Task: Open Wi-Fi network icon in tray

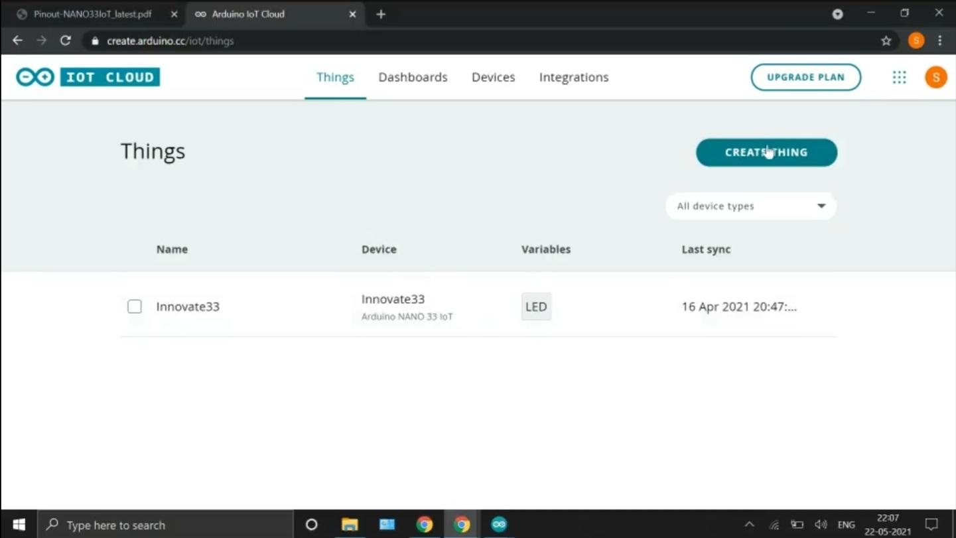Action: (x=774, y=525)
